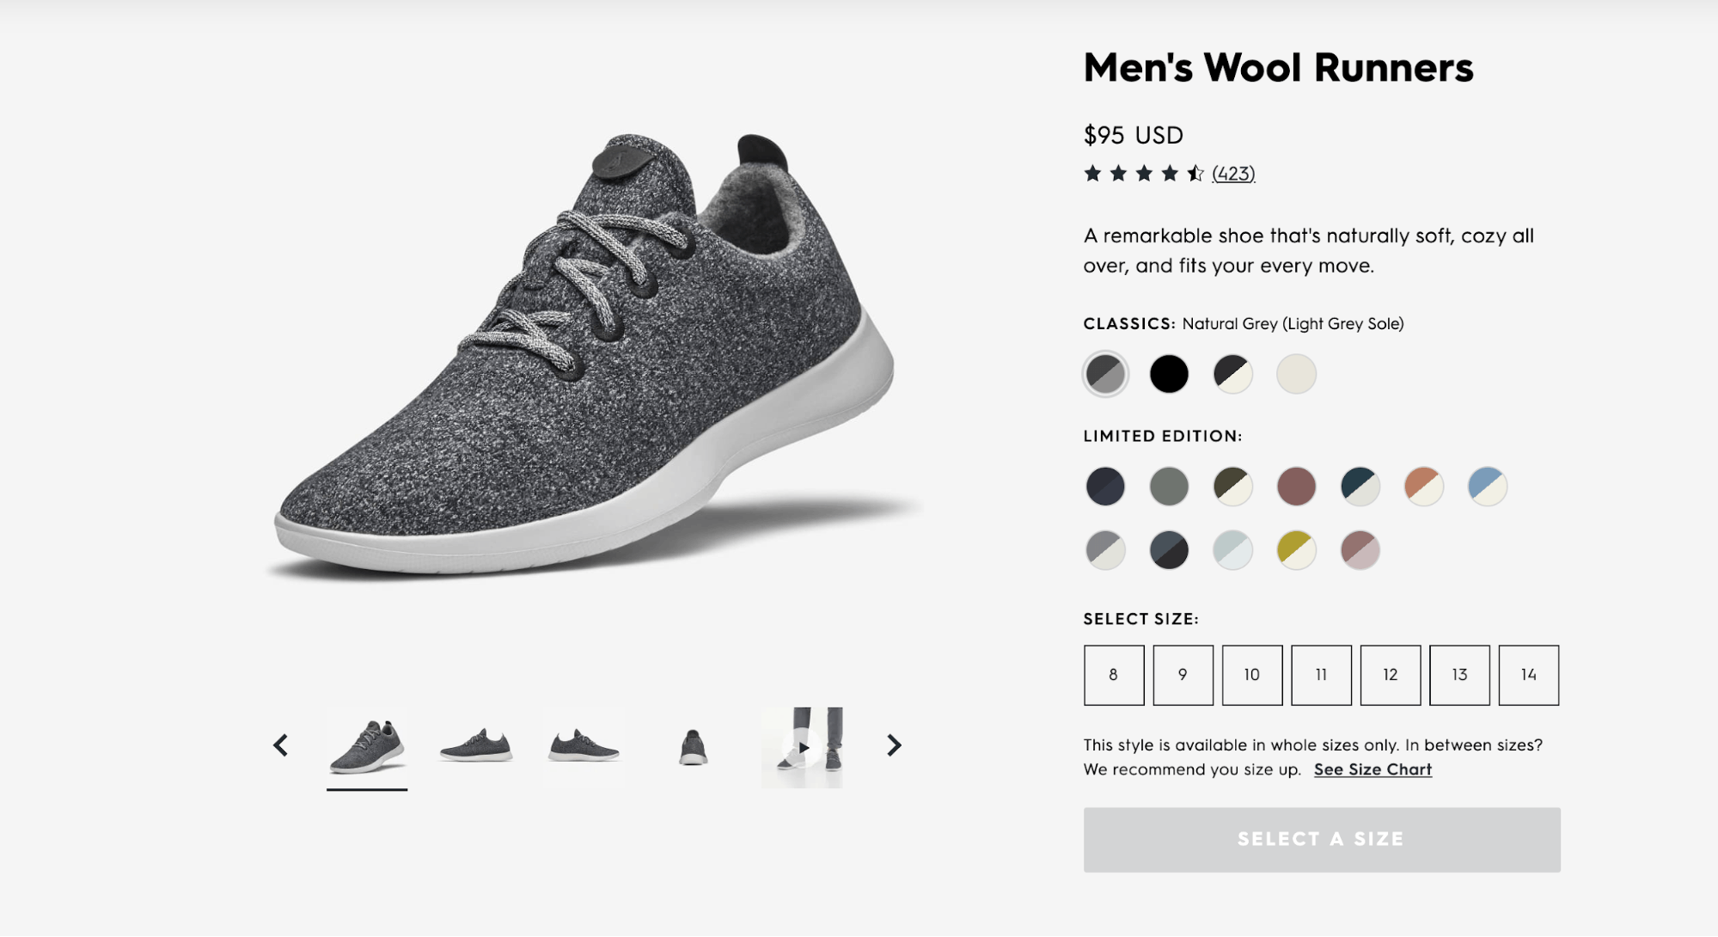Pick the light blue limited edition swatch
The height and width of the screenshot is (937, 1718).
pyautogui.click(x=1487, y=486)
